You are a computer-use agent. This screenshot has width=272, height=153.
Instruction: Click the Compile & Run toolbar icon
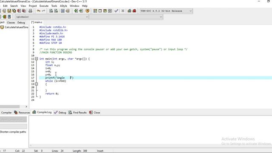[x=105, y=11]
